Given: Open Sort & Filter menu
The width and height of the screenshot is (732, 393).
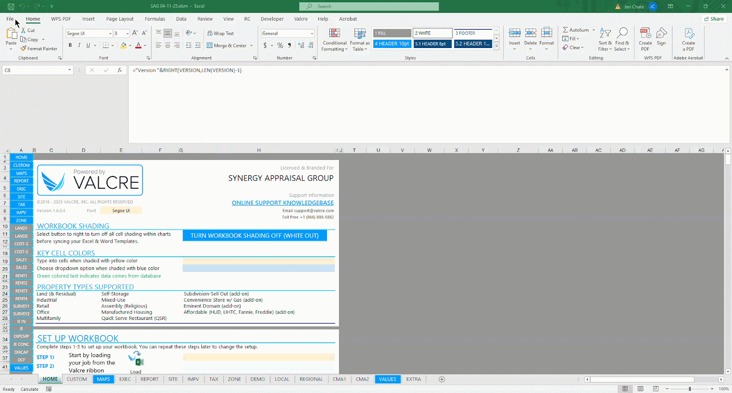Looking at the screenshot, I should point(605,40).
